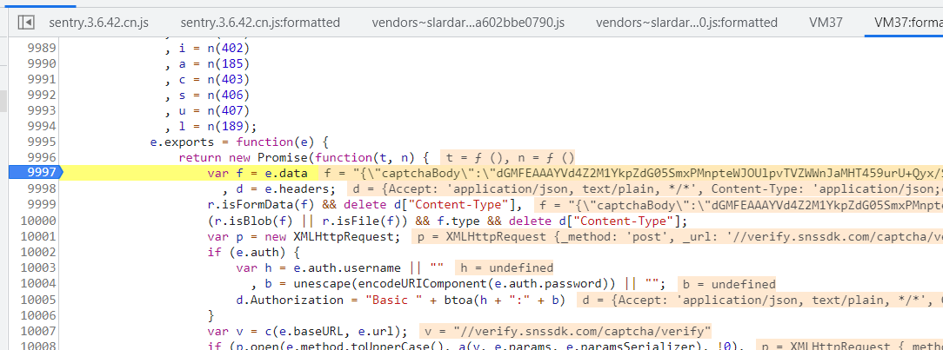Click line number 9996 gutter
This screenshot has height=350, width=943.
42,158
